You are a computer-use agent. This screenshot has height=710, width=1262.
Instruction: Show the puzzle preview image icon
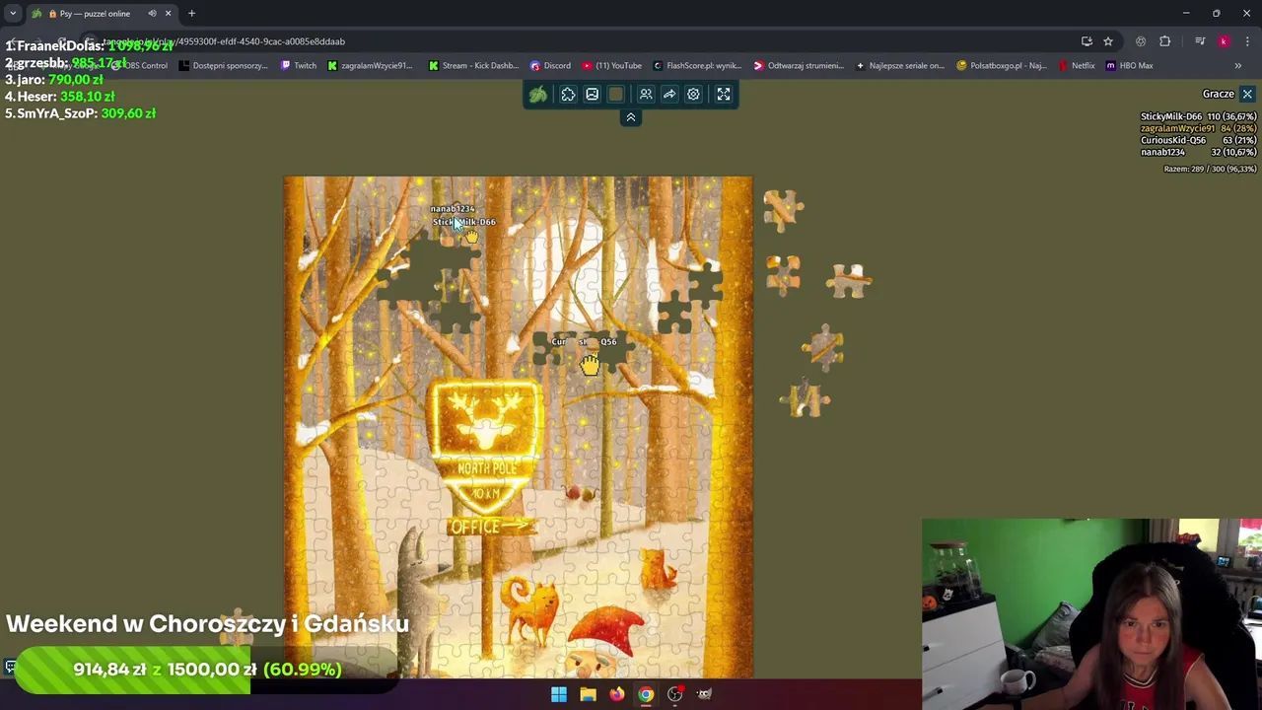coord(592,94)
